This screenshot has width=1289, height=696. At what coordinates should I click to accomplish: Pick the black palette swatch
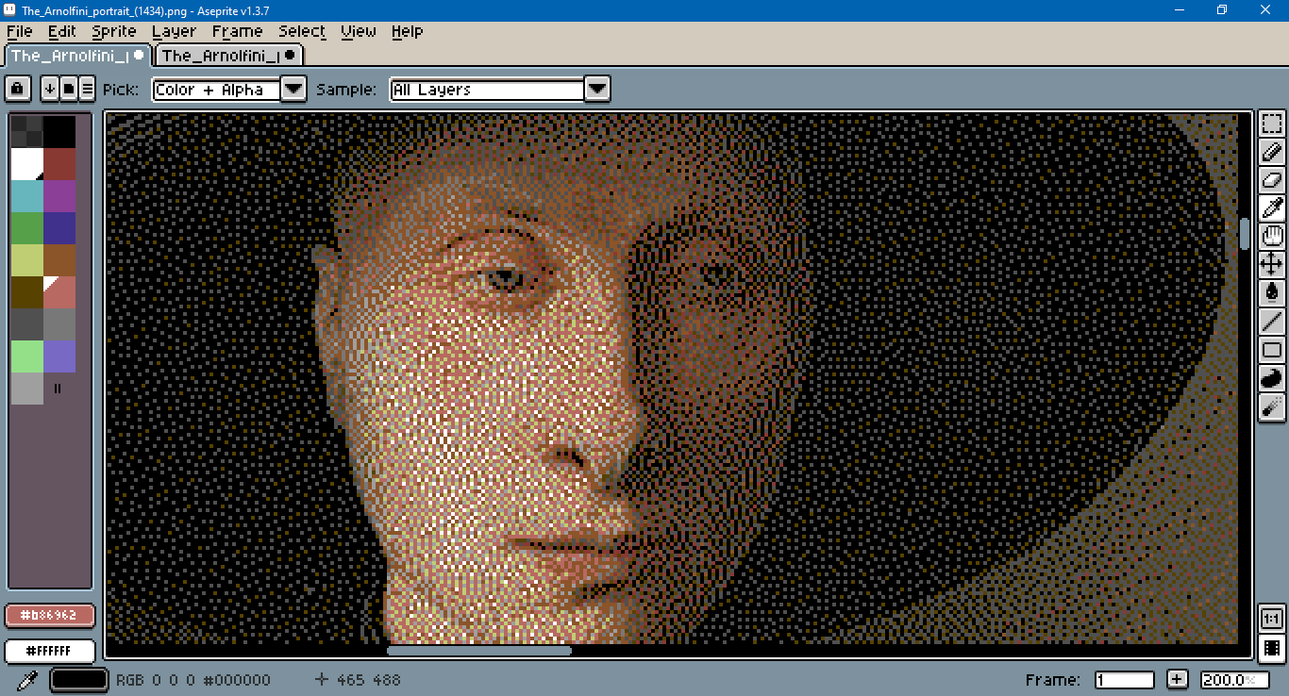(x=59, y=132)
